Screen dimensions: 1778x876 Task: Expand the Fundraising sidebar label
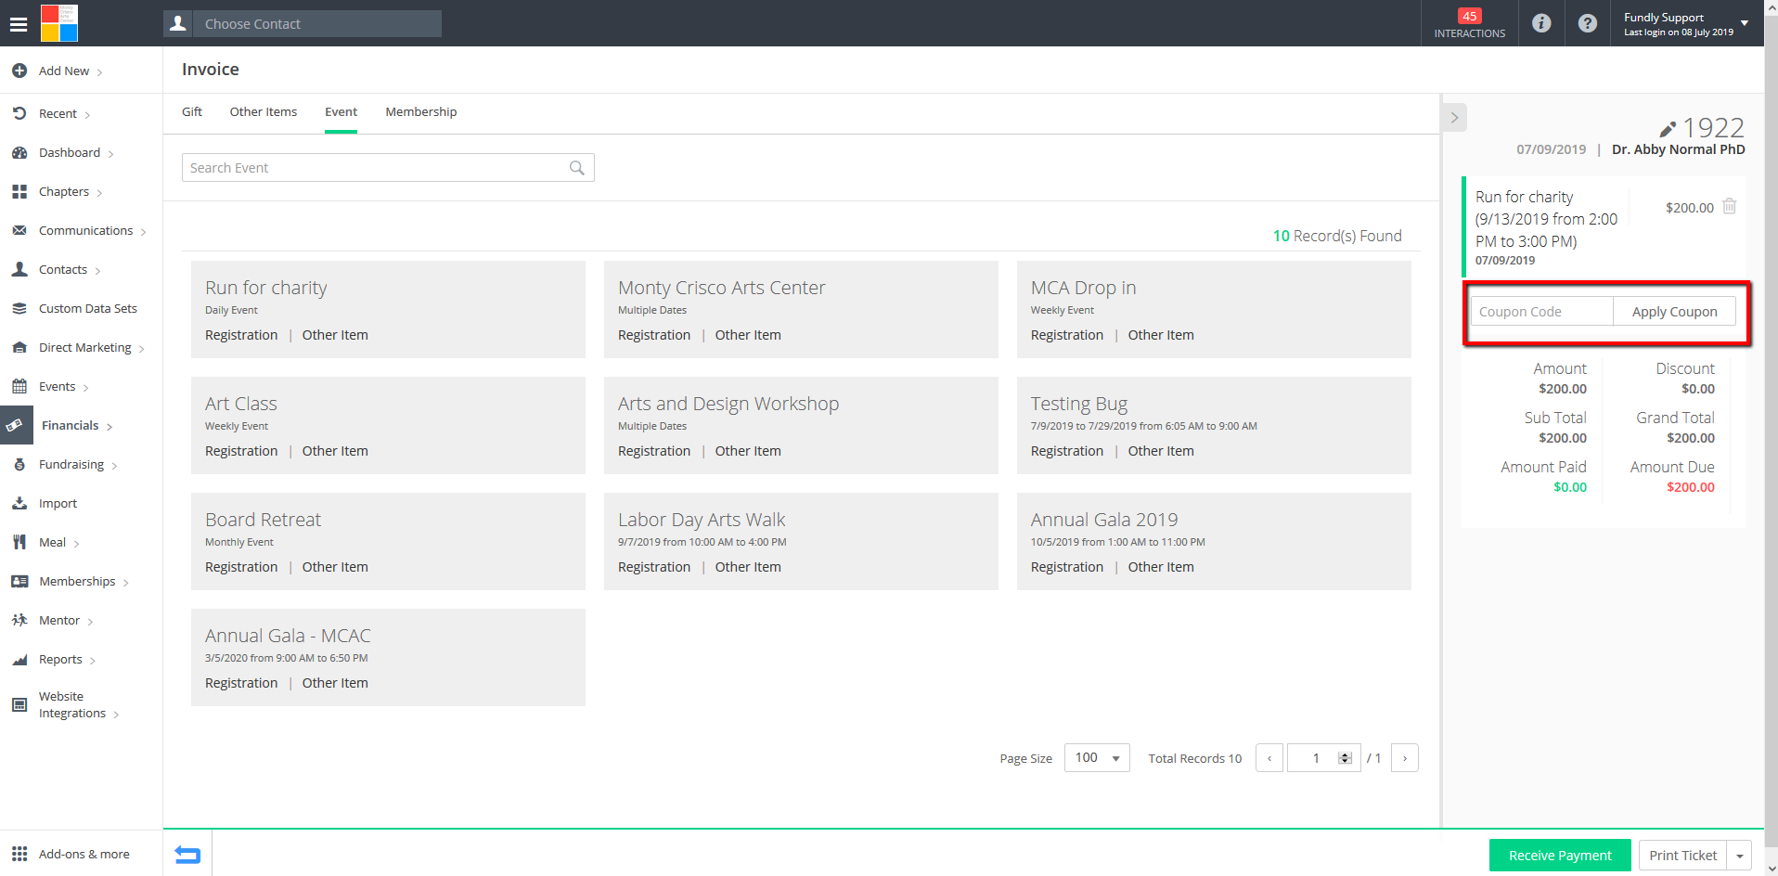point(71,464)
